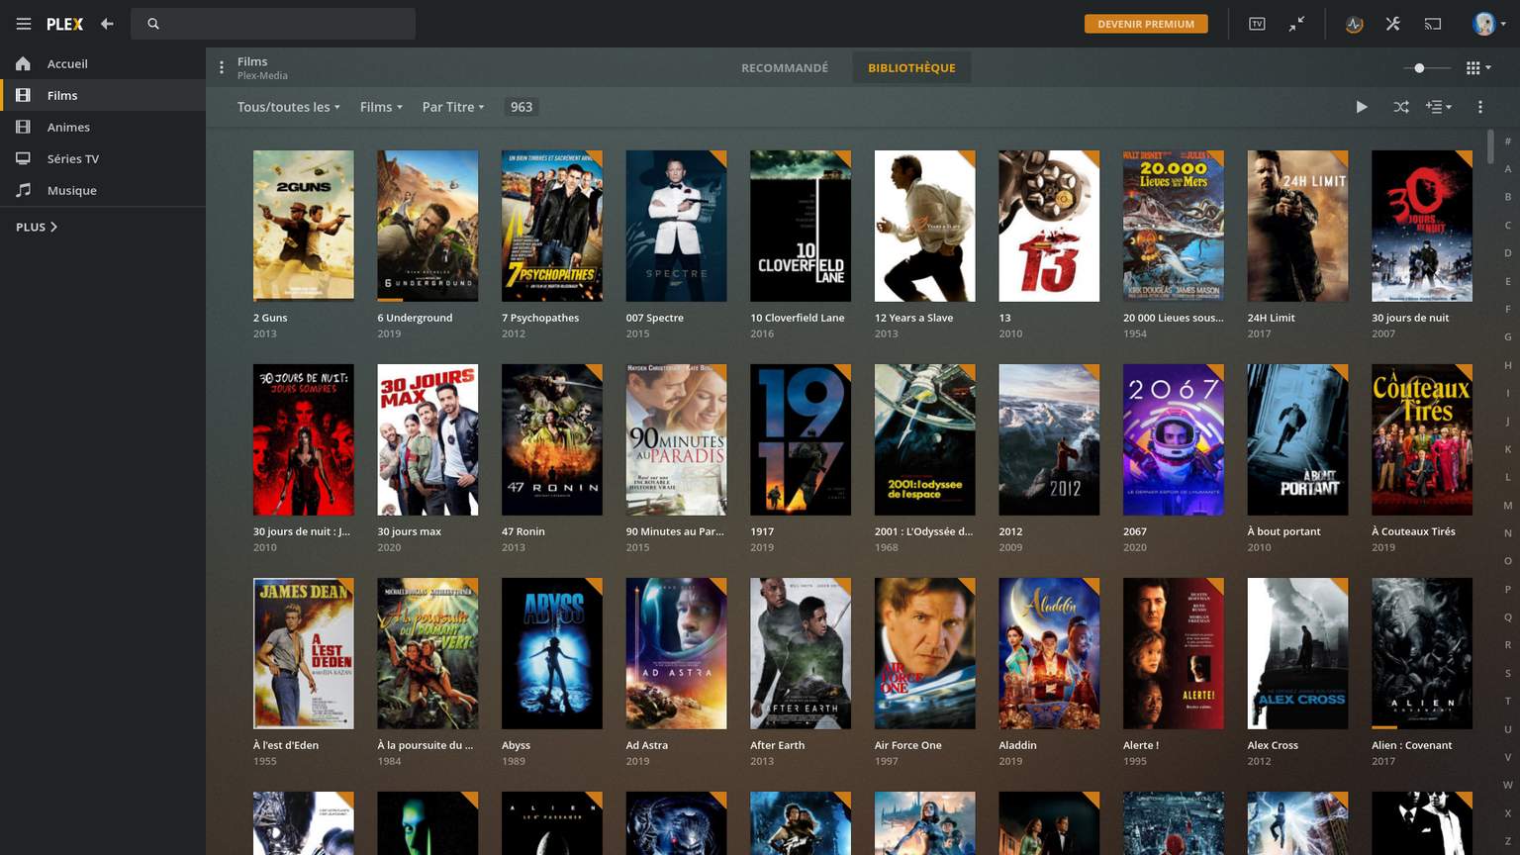Open the Aladdin poster
The image size is (1520, 855).
tap(1049, 653)
